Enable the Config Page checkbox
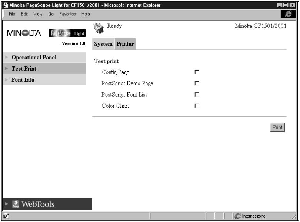 [x=197, y=72]
